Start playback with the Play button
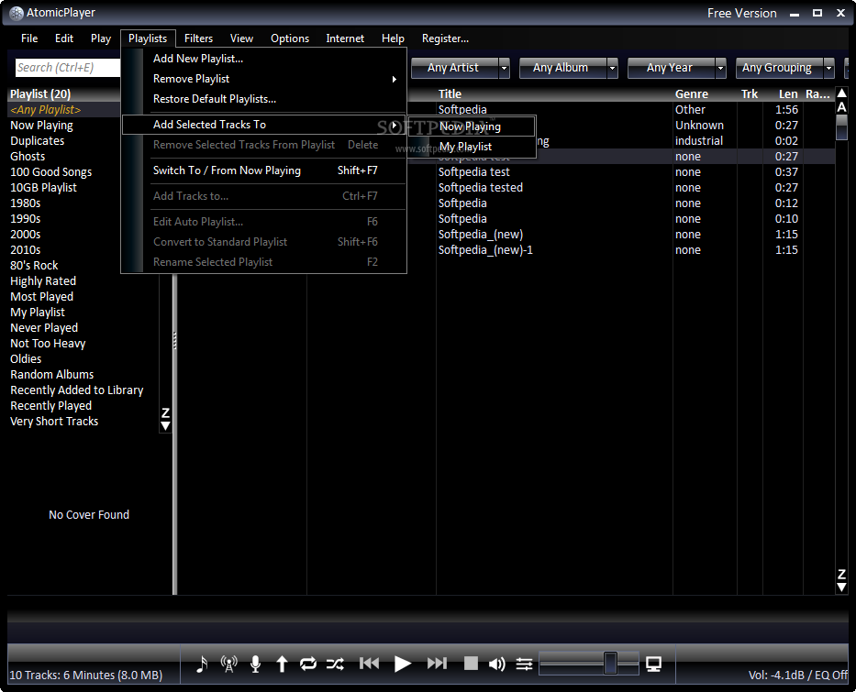The width and height of the screenshot is (856, 692). click(x=403, y=664)
